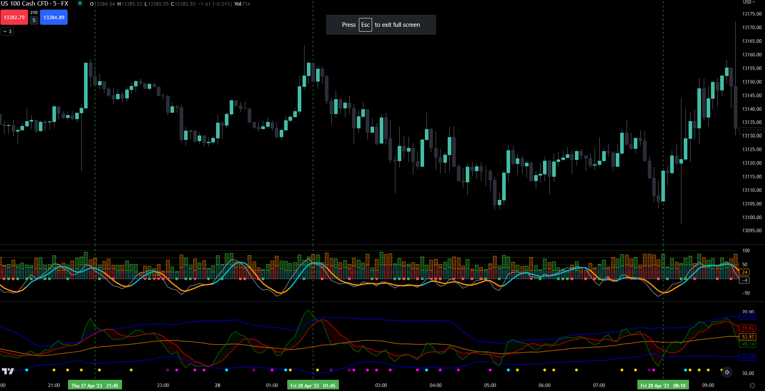
Task: Click the 28 date label on time axis
Action: (218, 385)
